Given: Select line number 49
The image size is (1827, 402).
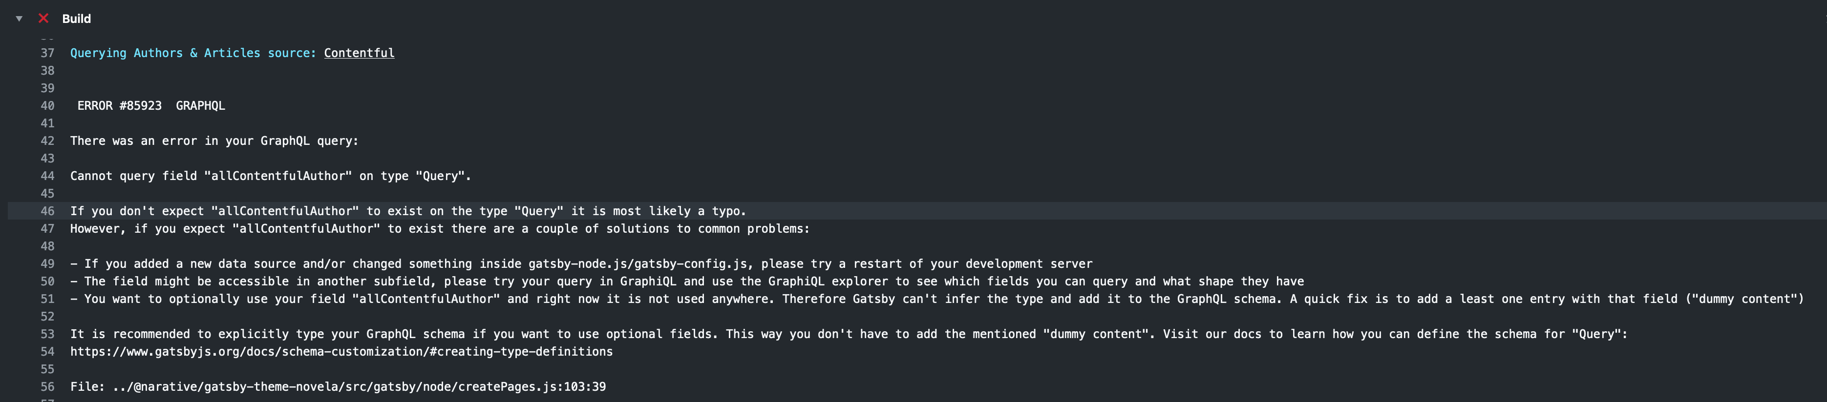Looking at the screenshot, I should click(x=47, y=264).
